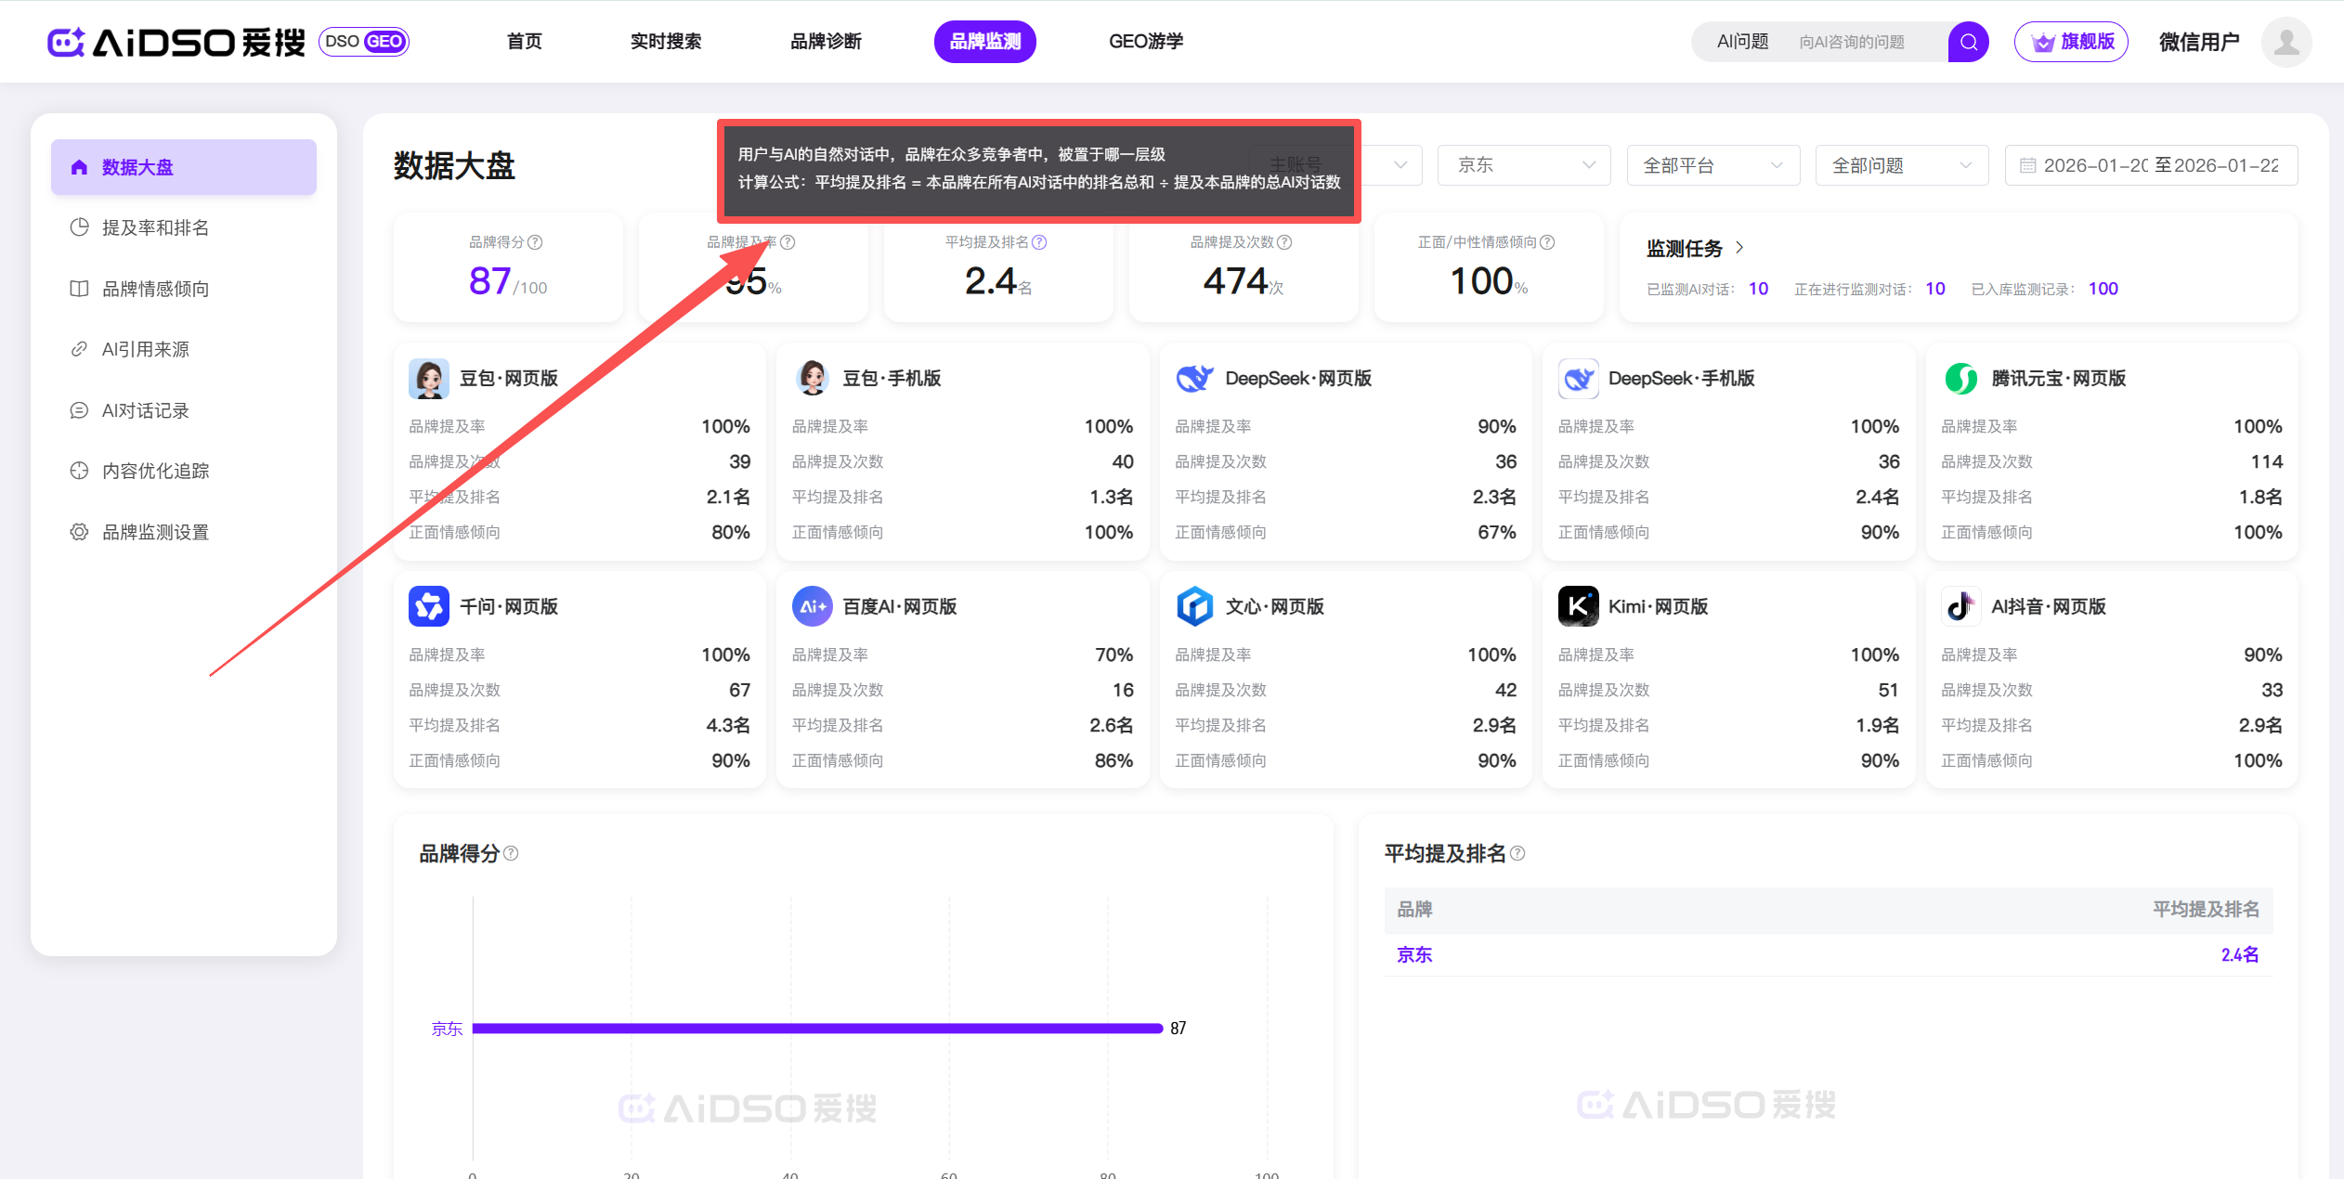
Task: Click the help icon next to 平均提及排名 card
Action: [1039, 242]
